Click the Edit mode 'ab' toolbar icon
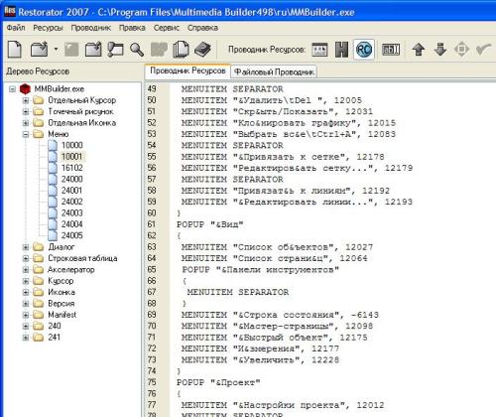This screenshot has width=496, height=417. click(x=391, y=50)
